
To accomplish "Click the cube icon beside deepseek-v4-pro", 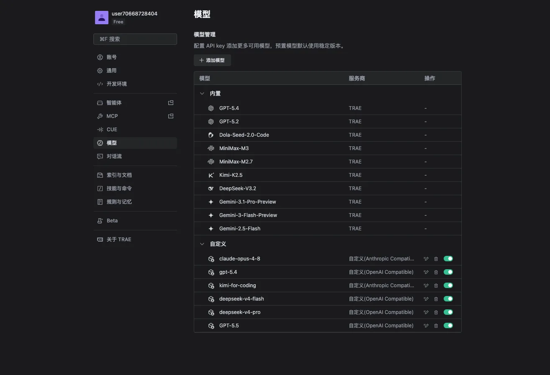I will pyautogui.click(x=211, y=312).
